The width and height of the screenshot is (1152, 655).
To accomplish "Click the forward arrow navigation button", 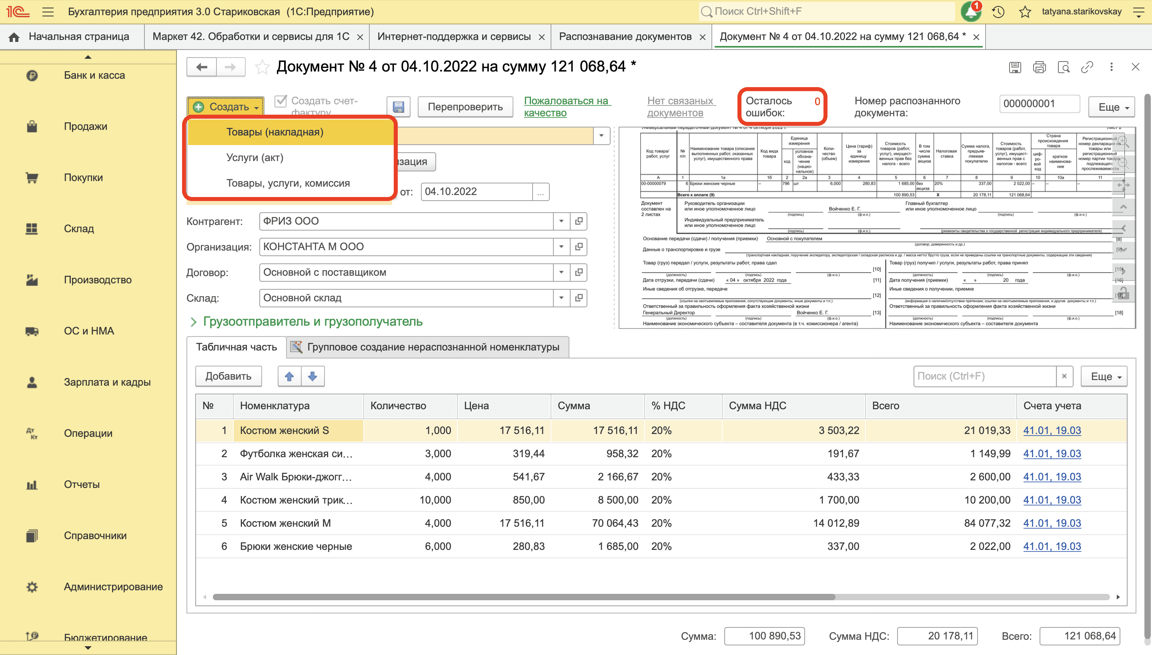I will click(x=230, y=67).
